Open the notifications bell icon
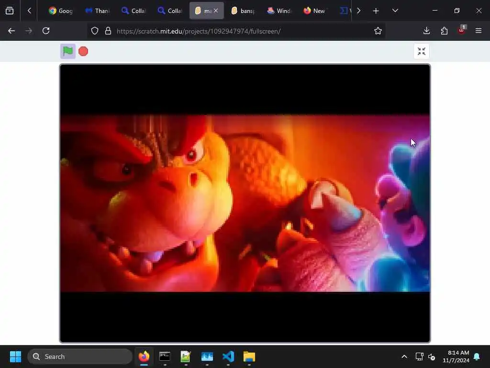Image resolution: width=490 pixels, height=368 pixels. (477, 356)
